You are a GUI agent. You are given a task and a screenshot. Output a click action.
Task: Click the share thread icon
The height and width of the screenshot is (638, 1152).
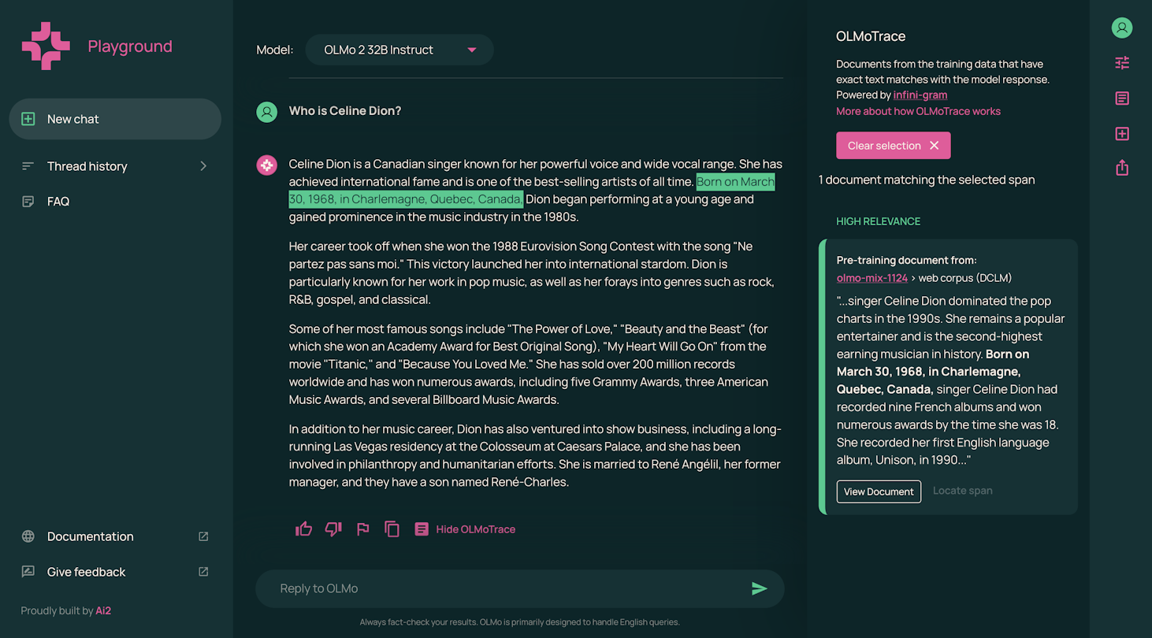point(1122,168)
